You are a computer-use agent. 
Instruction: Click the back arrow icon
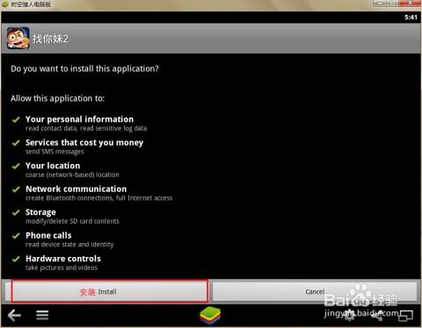click(x=14, y=316)
